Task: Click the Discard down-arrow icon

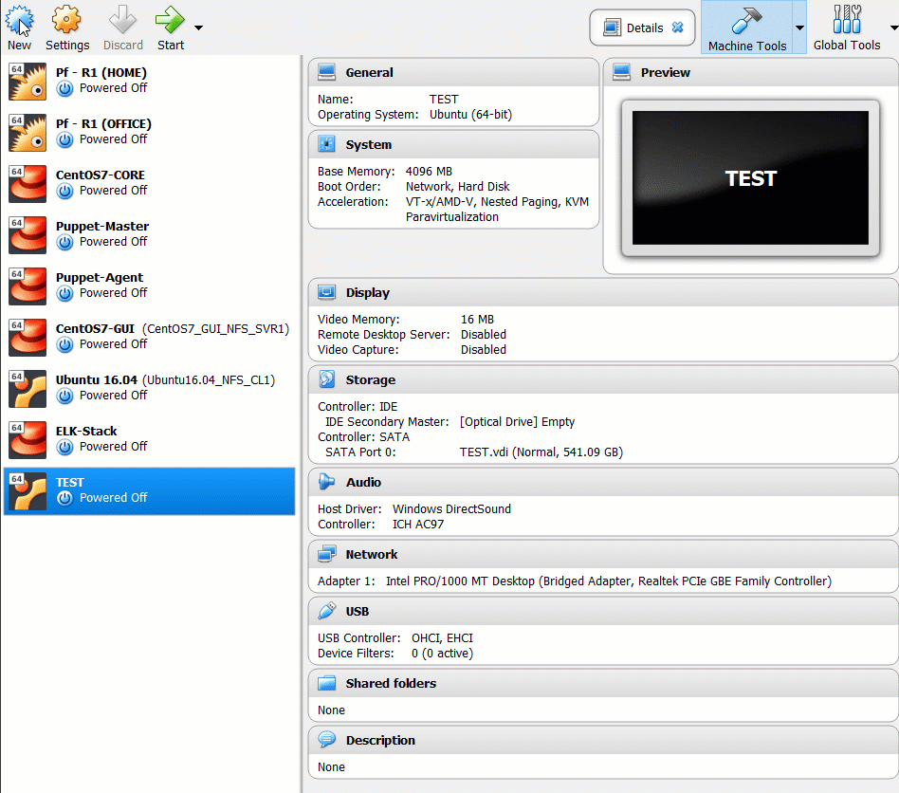Action: (x=122, y=20)
